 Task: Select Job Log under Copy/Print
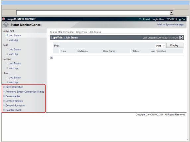coord(14,40)
